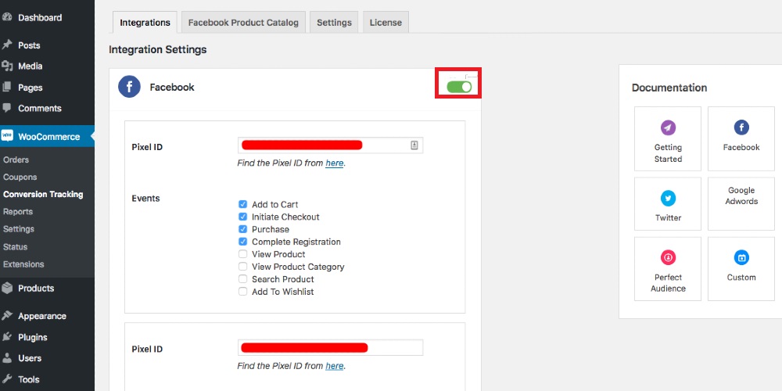Open the Facebook Product Catalog tab
The width and height of the screenshot is (782, 391).
tap(243, 23)
